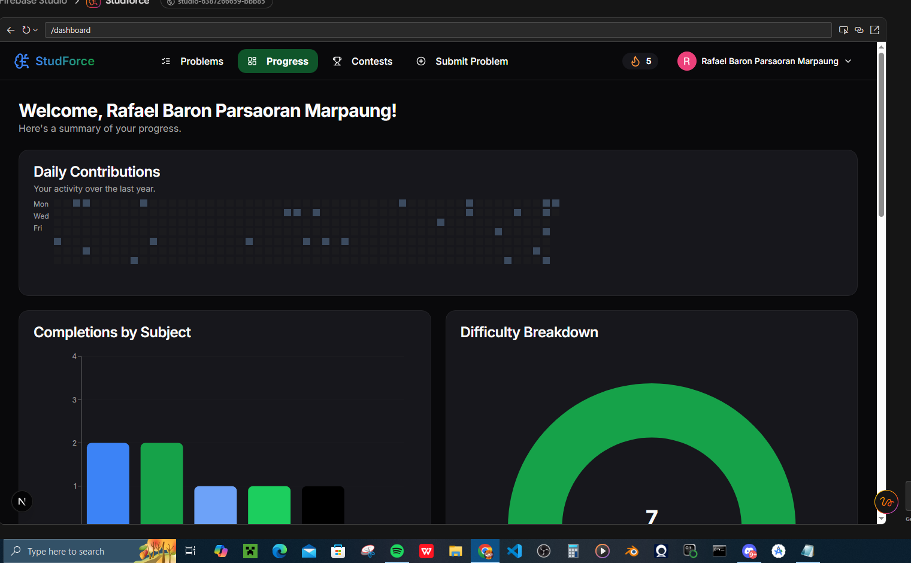Select the inspect element icon in preview toolbar
The height and width of the screenshot is (563, 911).
pos(843,30)
